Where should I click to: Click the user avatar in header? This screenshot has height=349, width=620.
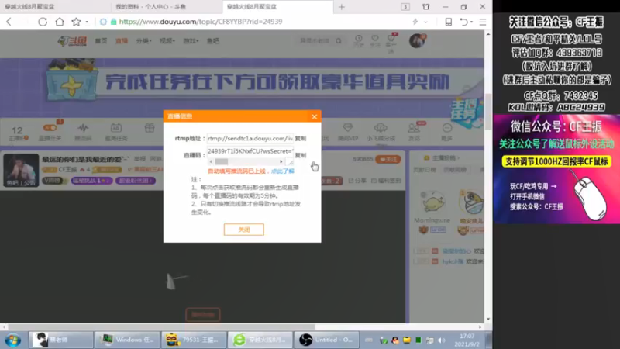(417, 41)
